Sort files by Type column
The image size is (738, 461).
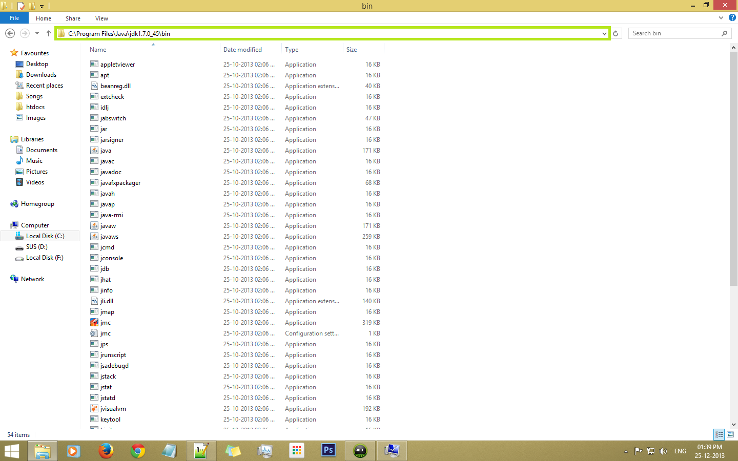292,50
